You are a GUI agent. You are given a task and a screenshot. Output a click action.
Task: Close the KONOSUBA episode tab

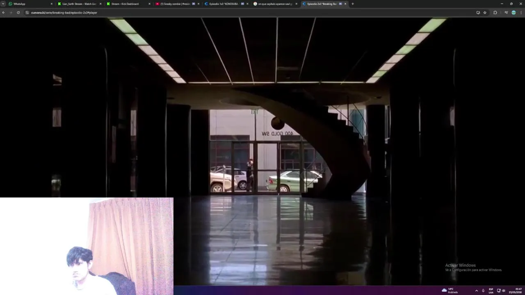[x=247, y=4]
